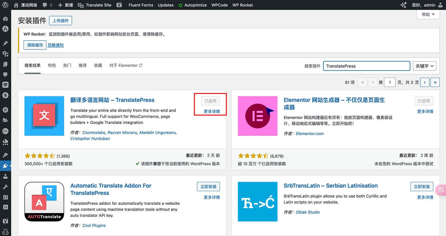
Task: Click the 忽略通知 link
Action: [x=56, y=45]
